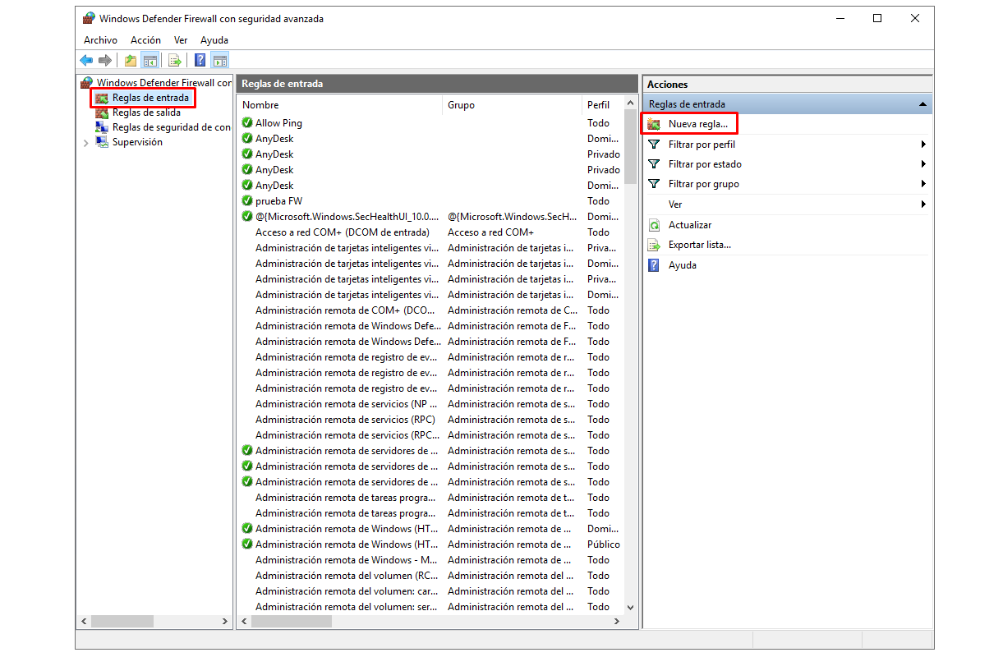The image size is (1003, 657).
Task: Click left arrow of tree pane horizontal scrollbar
Action: point(83,623)
